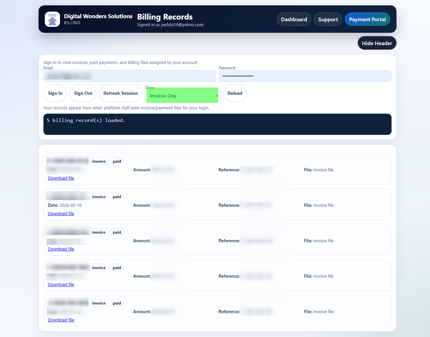The width and height of the screenshot is (430, 337).
Task: Reload the billing records
Action: tap(235, 93)
